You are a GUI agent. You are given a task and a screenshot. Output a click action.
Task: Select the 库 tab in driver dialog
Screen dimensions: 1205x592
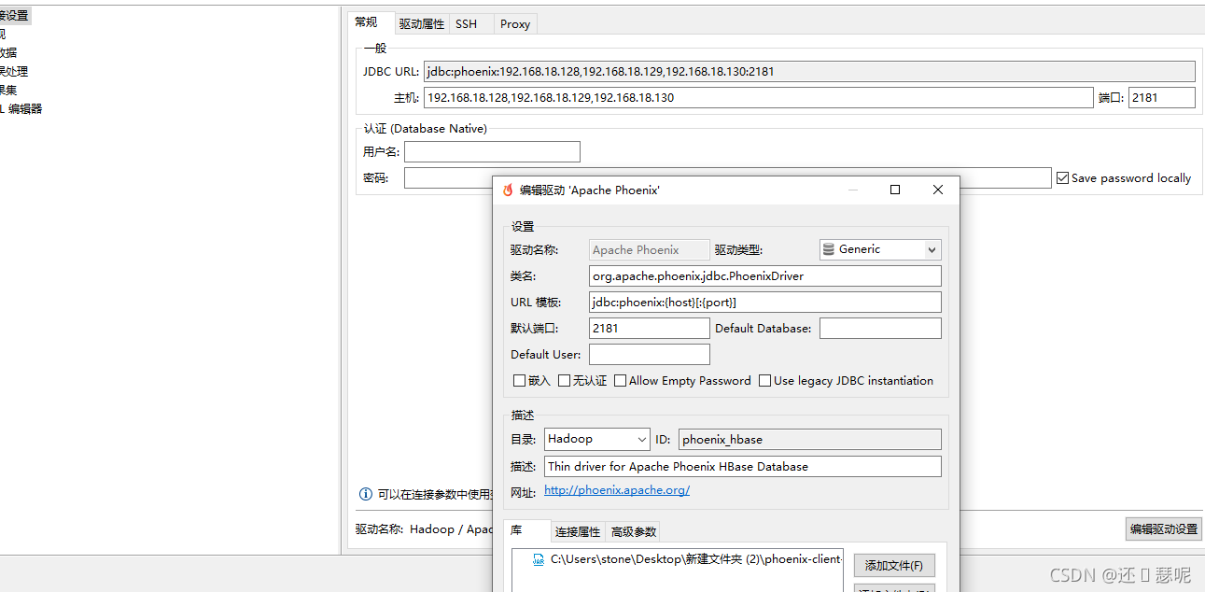click(x=526, y=530)
